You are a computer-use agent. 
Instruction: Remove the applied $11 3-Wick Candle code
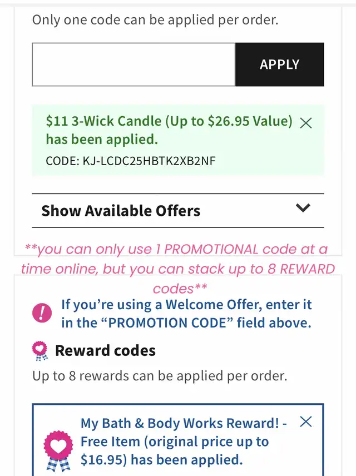tap(306, 123)
